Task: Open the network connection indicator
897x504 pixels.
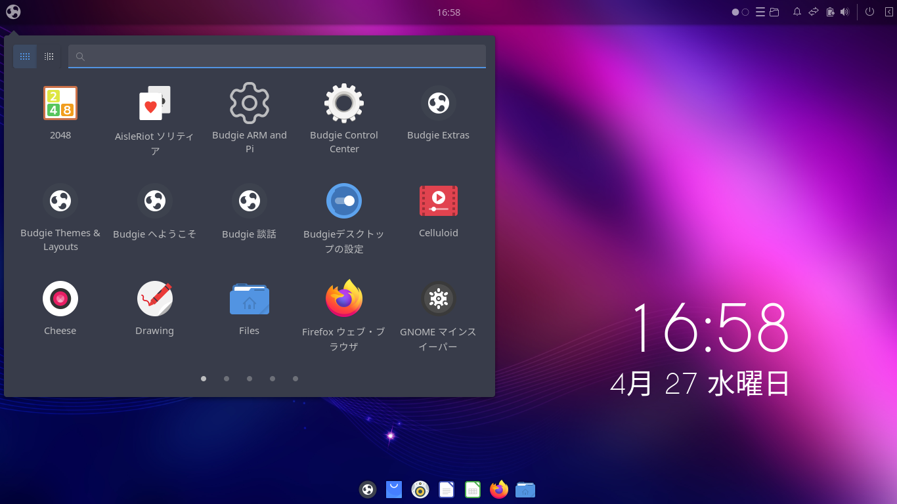Action: point(814,12)
